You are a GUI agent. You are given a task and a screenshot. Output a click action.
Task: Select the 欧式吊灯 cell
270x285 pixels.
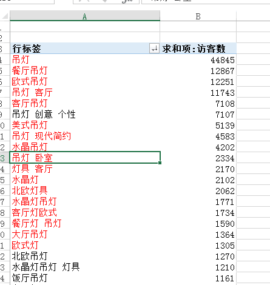(x=85, y=81)
